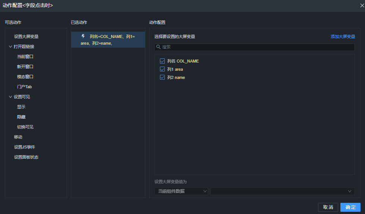Screen dimensions: 365x214
Task: Click the 打开超链接 group label
Action: coord(24,47)
